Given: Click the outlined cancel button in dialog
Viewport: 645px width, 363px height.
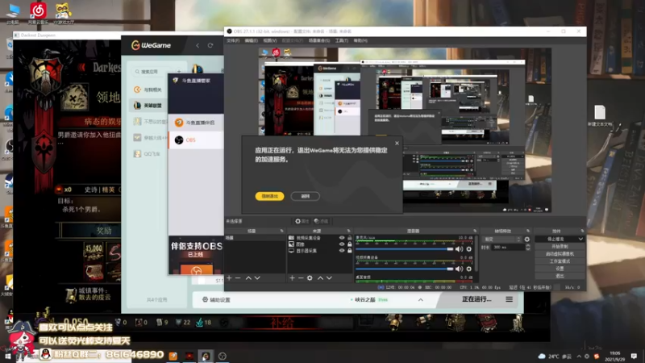Looking at the screenshot, I should (306, 196).
